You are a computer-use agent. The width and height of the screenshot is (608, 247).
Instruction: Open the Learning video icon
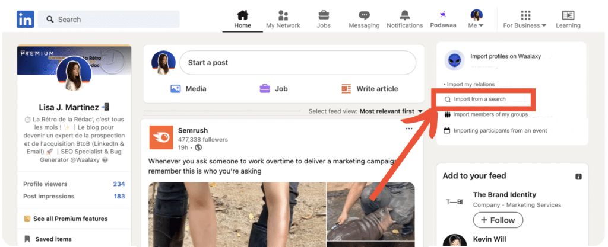[x=568, y=15]
